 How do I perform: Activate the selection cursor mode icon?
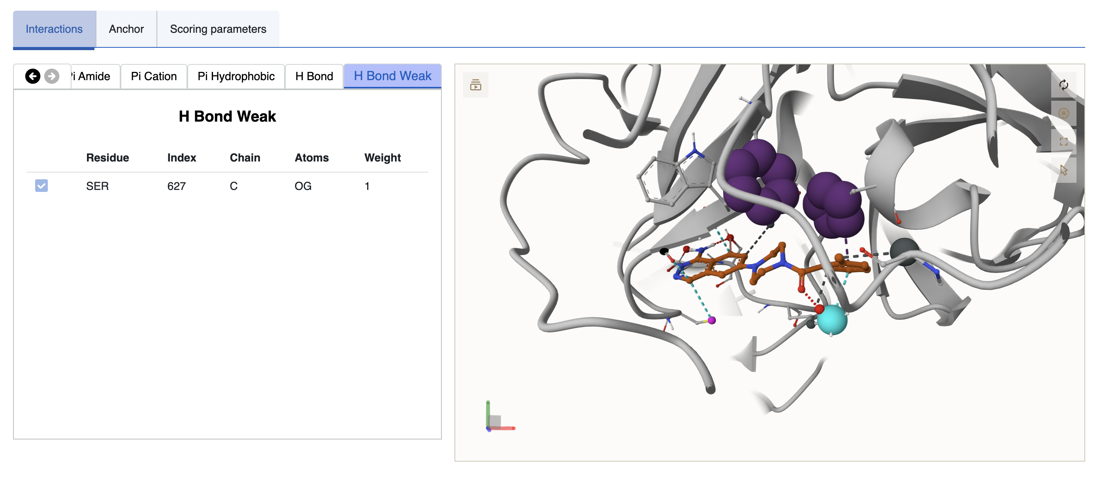pyautogui.click(x=1063, y=170)
